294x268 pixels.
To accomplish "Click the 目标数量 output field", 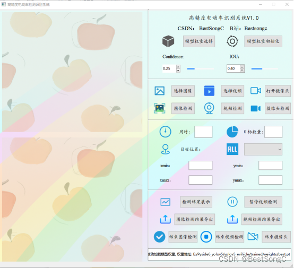I will click(x=273, y=132).
